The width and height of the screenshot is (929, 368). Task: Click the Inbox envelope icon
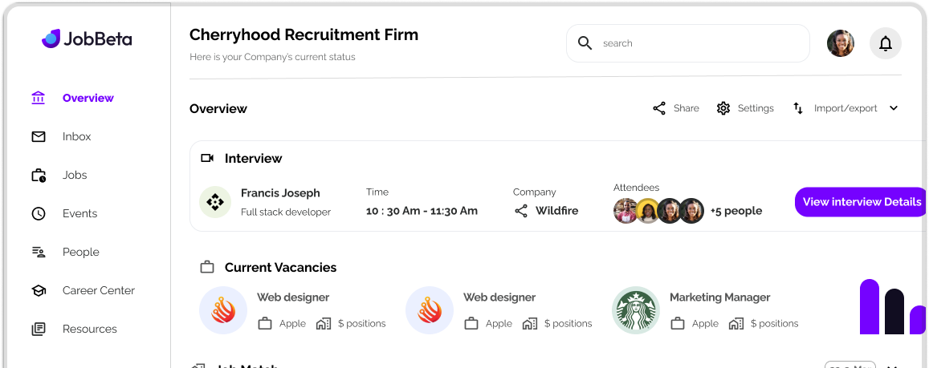pyautogui.click(x=39, y=136)
